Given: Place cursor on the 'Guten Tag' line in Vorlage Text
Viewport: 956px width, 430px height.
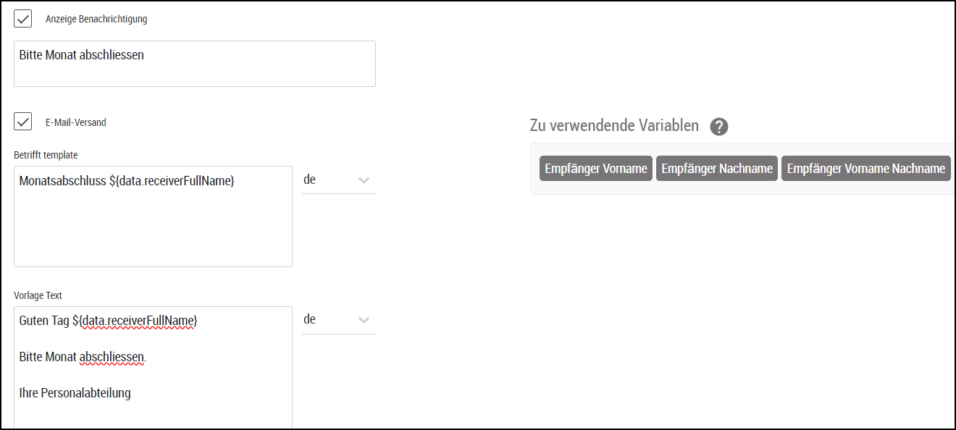Looking at the screenshot, I should (109, 320).
